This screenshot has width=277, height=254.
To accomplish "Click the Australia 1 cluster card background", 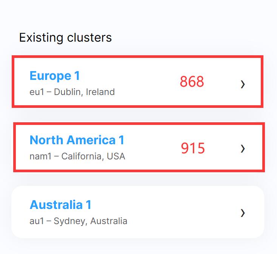I will pyautogui.click(x=138, y=212).
